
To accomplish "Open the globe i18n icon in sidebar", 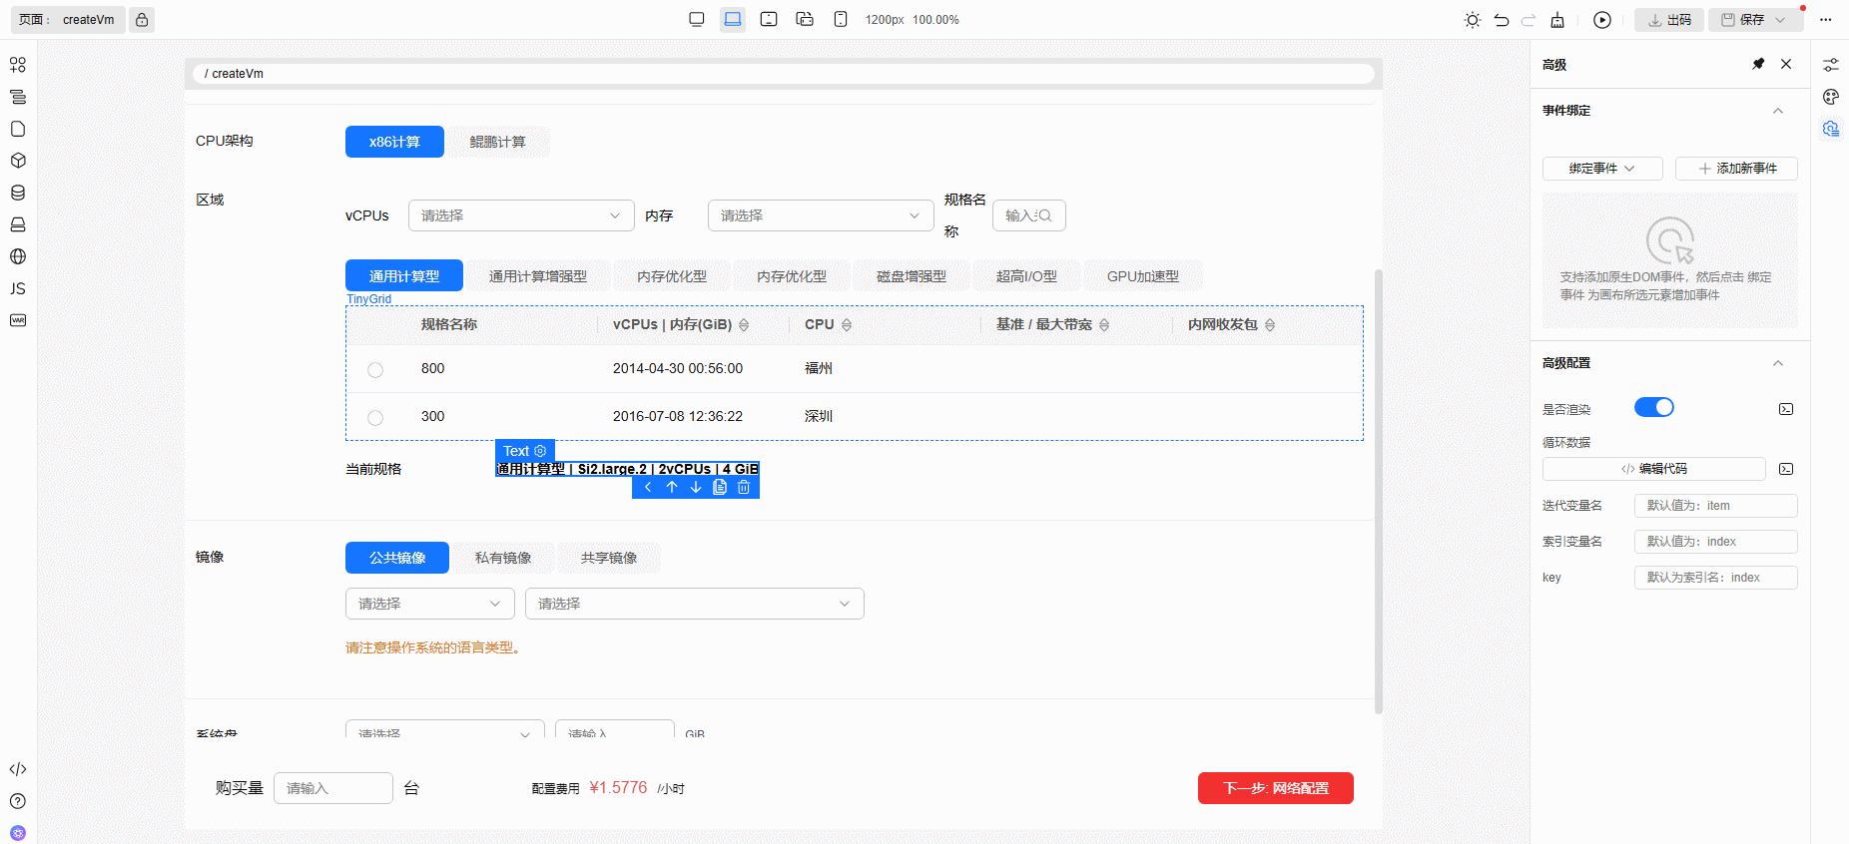I will (18, 256).
